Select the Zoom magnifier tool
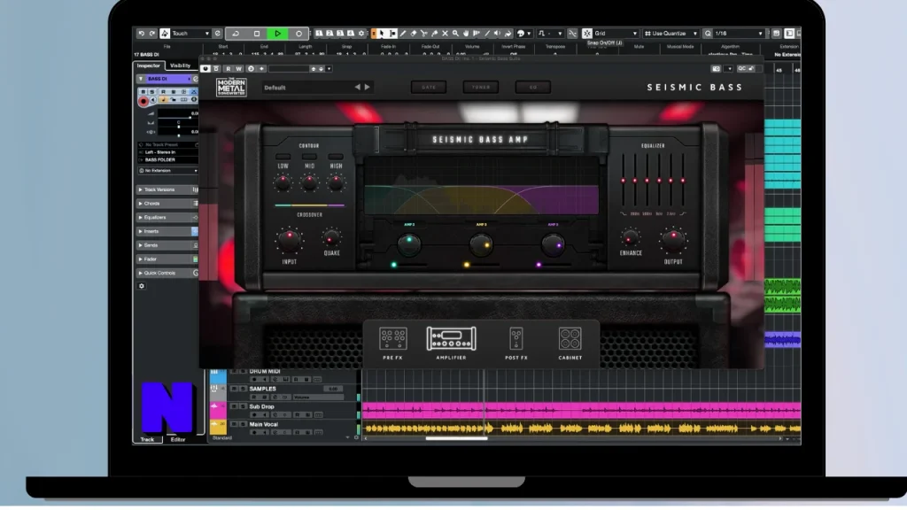 coord(455,34)
